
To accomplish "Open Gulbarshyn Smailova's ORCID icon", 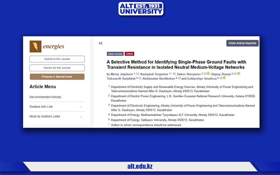I will tap(224, 78).
